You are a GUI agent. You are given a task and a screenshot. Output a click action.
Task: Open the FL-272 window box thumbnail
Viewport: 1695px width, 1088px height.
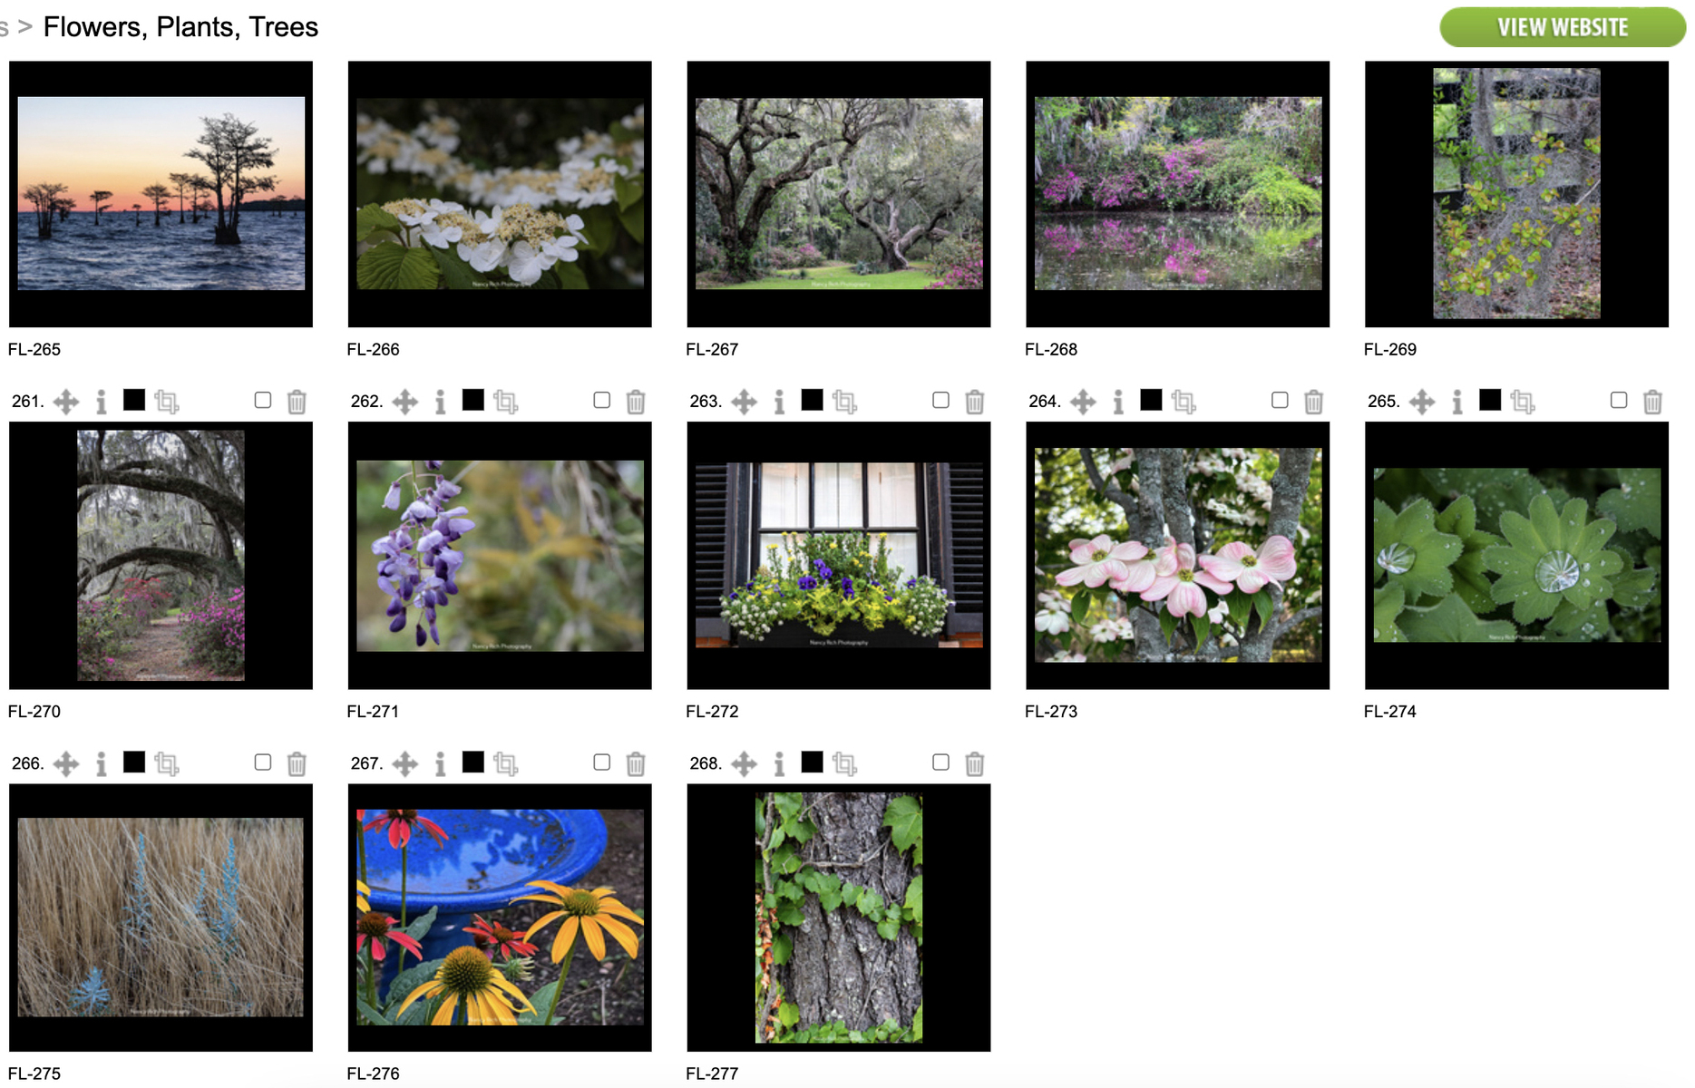(x=839, y=555)
